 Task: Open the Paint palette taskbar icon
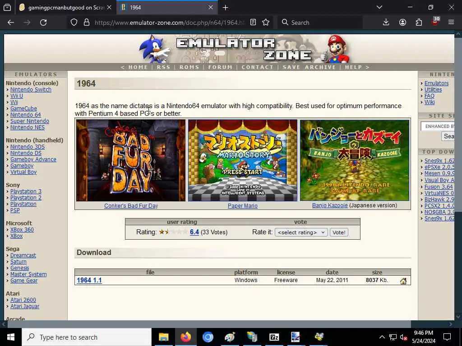point(230,337)
